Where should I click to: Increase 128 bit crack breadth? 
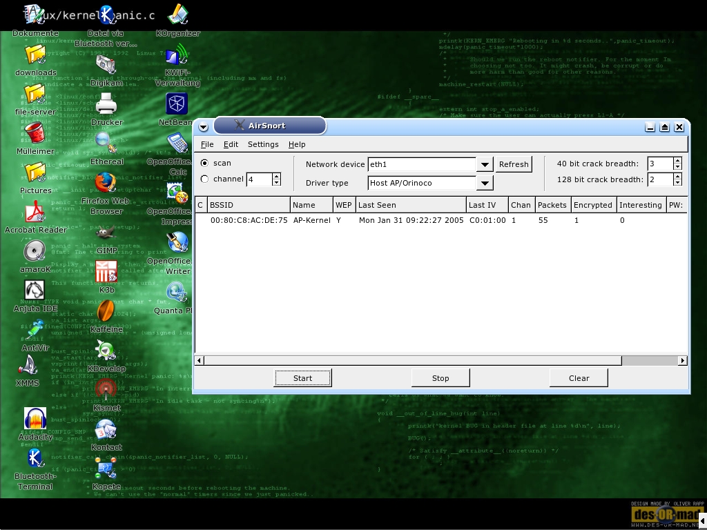point(677,176)
